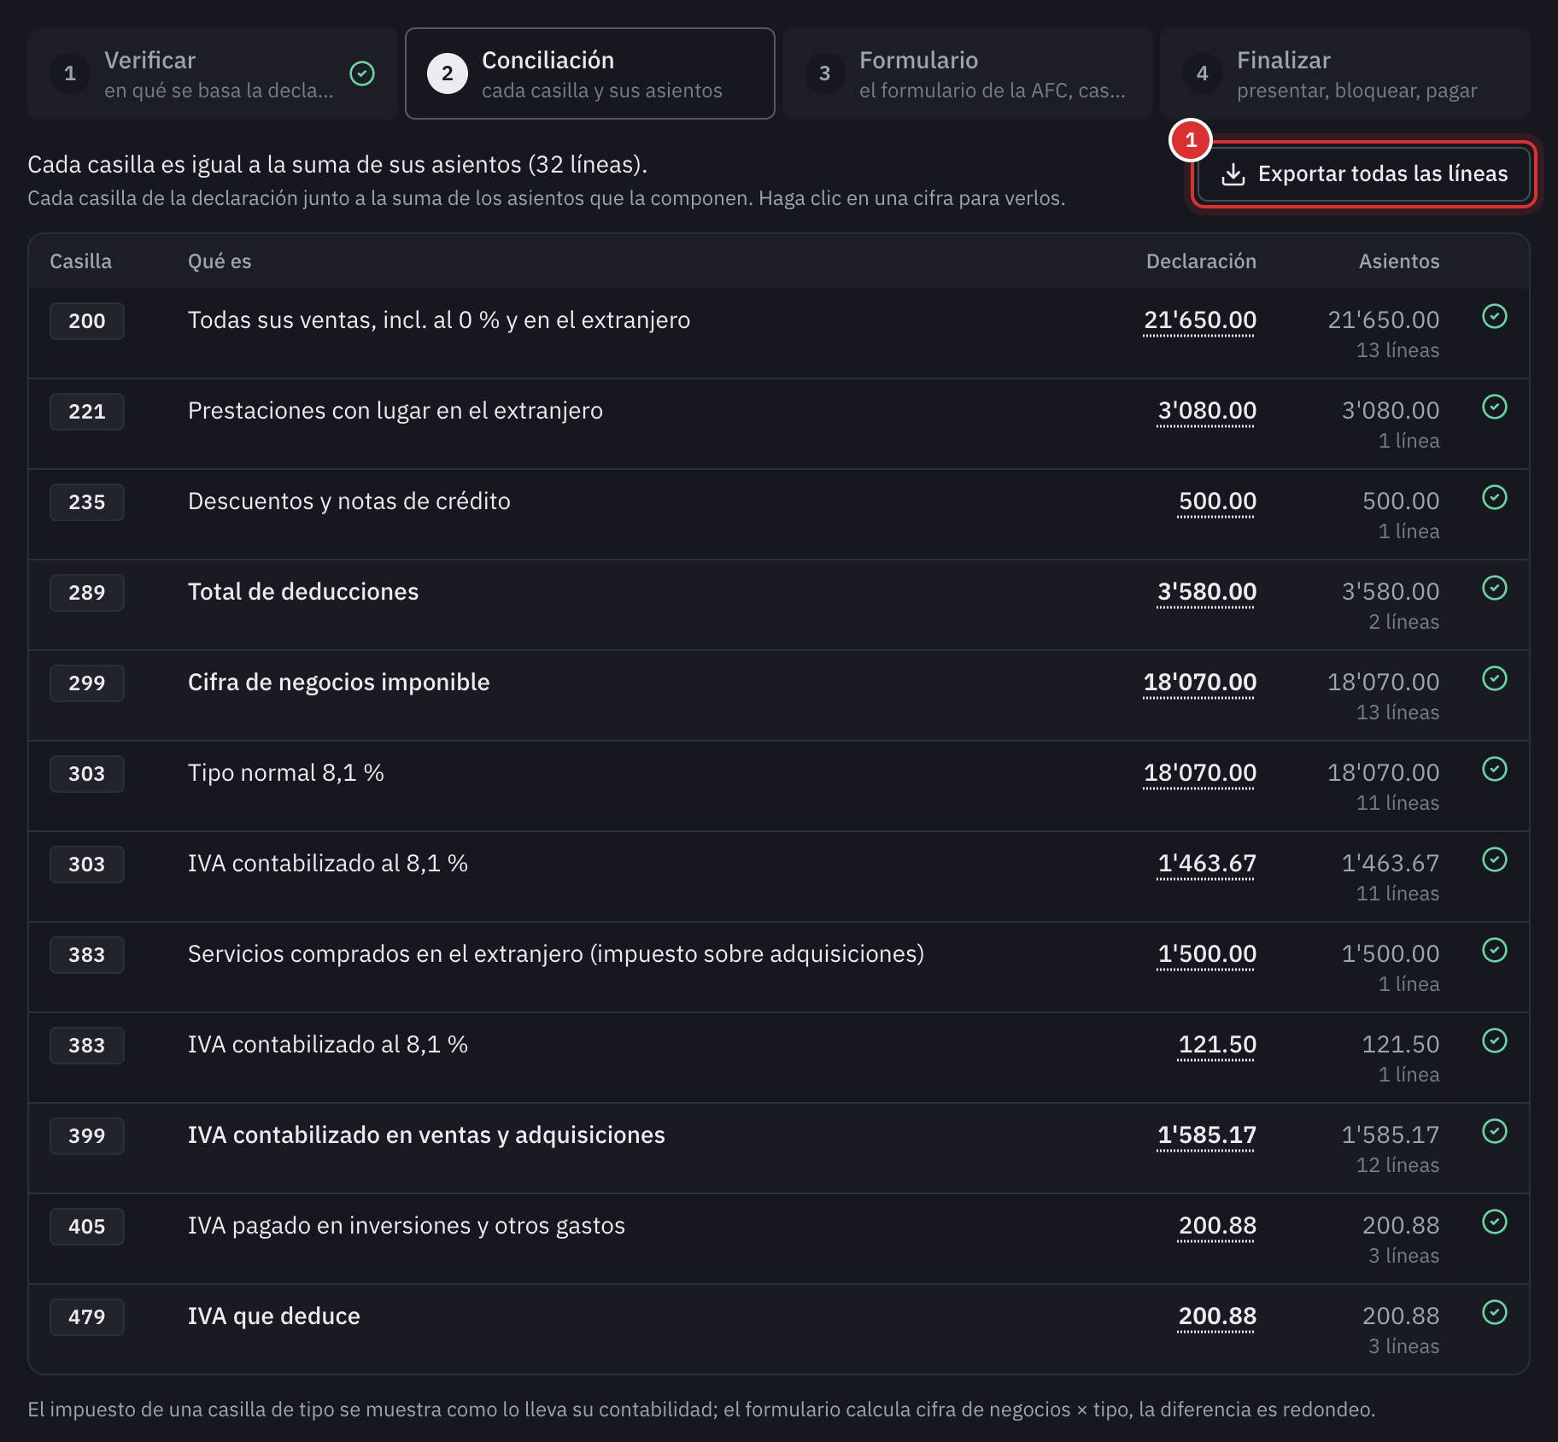Screen dimensions: 1558x1442
Task: Go to the Finalizar step
Action: click(1344, 73)
